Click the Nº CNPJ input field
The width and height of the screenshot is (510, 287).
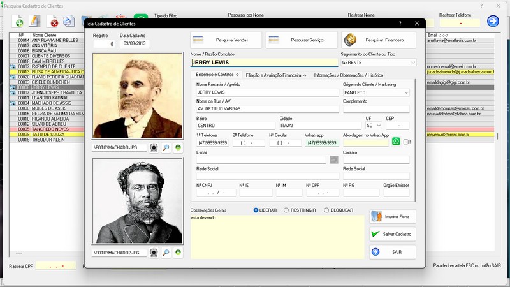pyautogui.click(x=216, y=193)
